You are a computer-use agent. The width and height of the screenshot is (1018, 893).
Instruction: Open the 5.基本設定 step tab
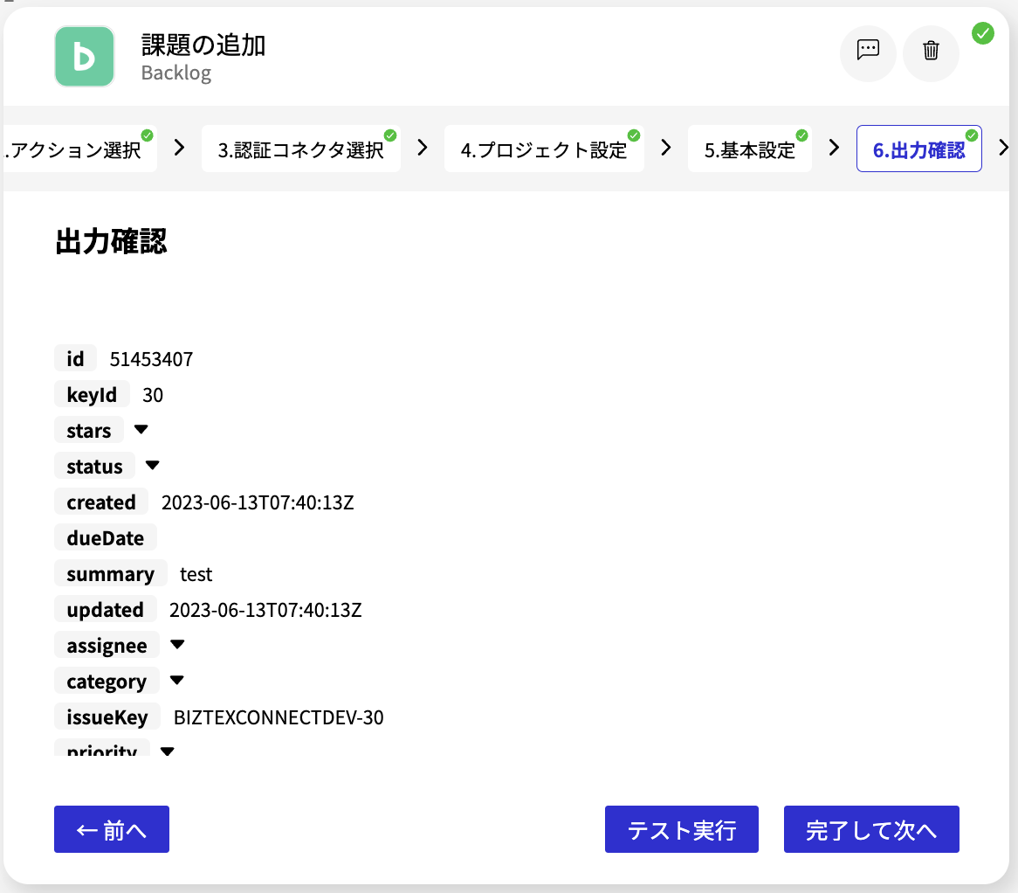(749, 149)
